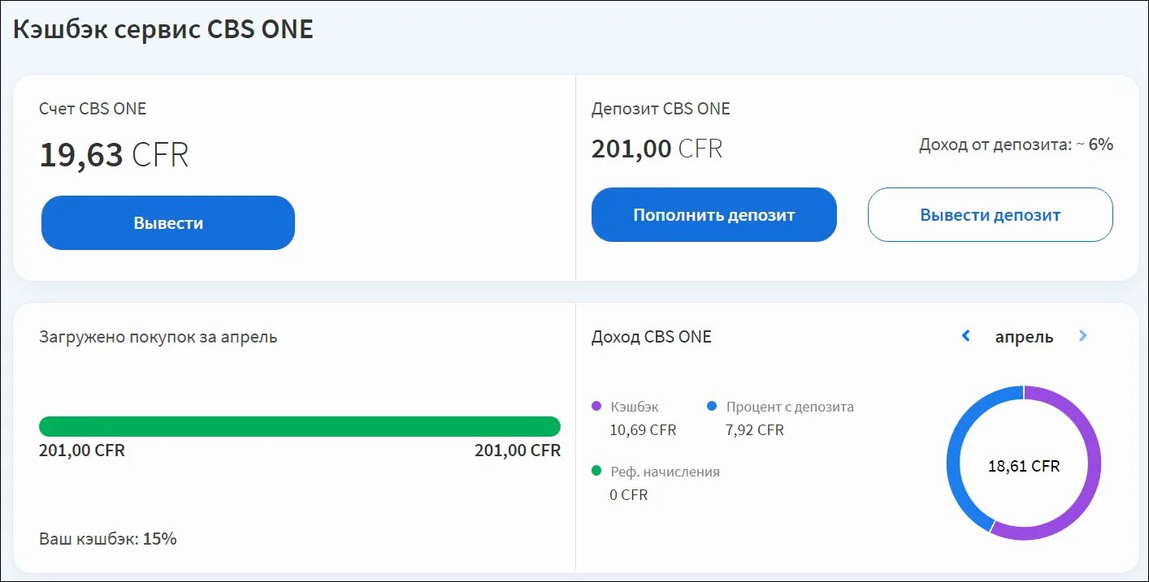
Task: Click the 18,61 CFR total inside the donut
Action: coord(1024,466)
